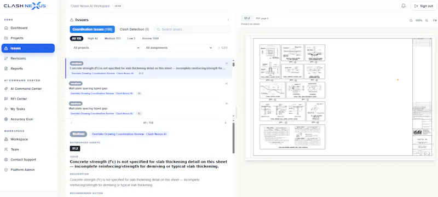Image resolution: width=438 pixels, height=197 pixels.
Task: Click the Projects folder icon in sidebar
Action: (6, 38)
